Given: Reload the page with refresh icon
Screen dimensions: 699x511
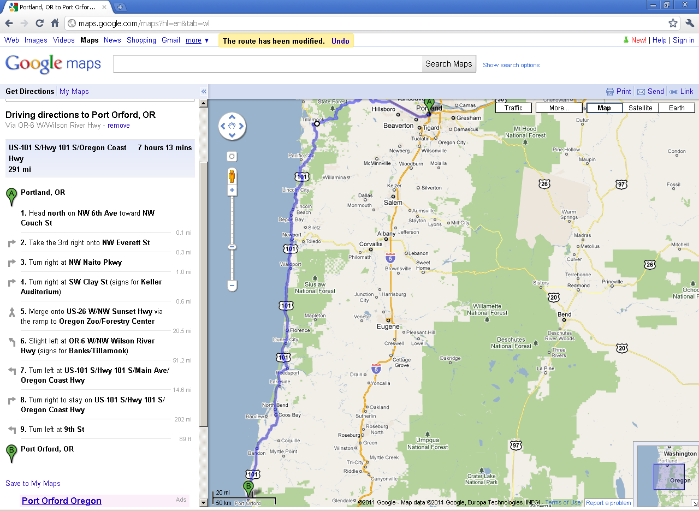Looking at the screenshot, I should tap(39, 23).
